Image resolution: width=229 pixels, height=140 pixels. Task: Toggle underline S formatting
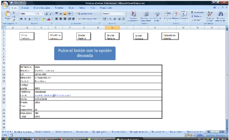[30, 19]
